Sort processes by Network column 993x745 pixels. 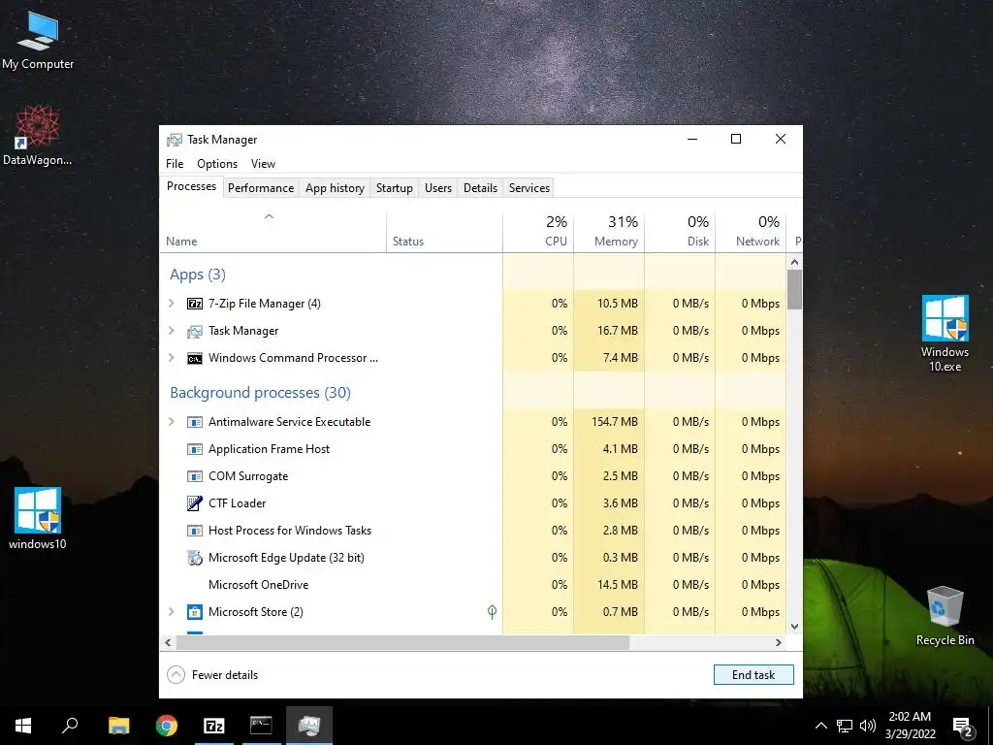752,233
